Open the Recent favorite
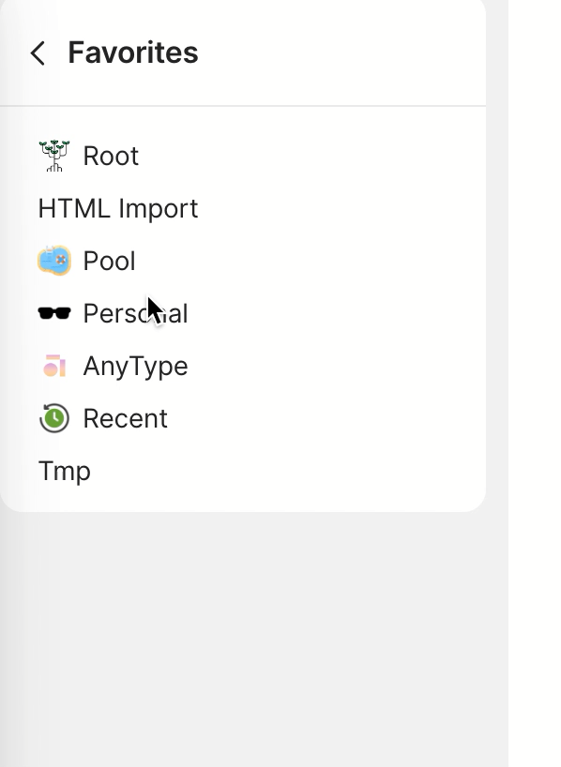 [125, 418]
